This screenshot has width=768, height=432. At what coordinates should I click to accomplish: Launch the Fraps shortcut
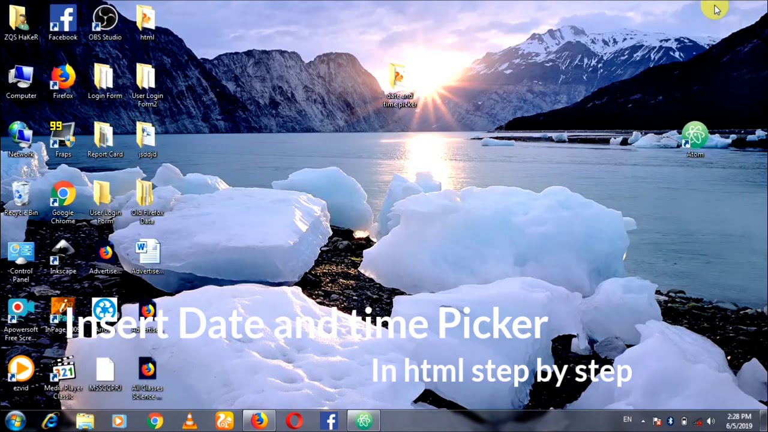pos(63,140)
